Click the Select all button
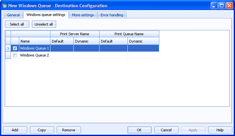The height and width of the screenshot is (136, 235). pyautogui.click(x=17, y=24)
